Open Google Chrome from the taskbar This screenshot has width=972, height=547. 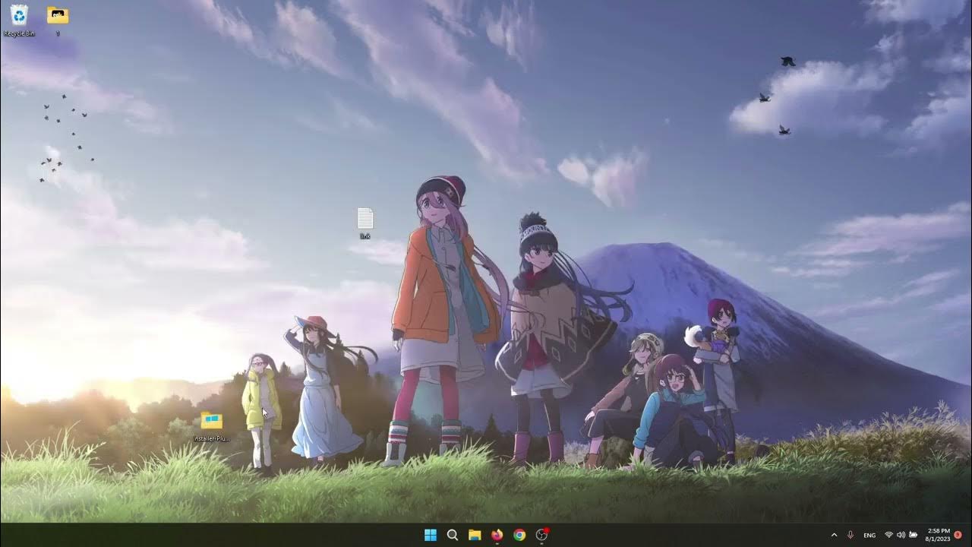(x=519, y=535)
